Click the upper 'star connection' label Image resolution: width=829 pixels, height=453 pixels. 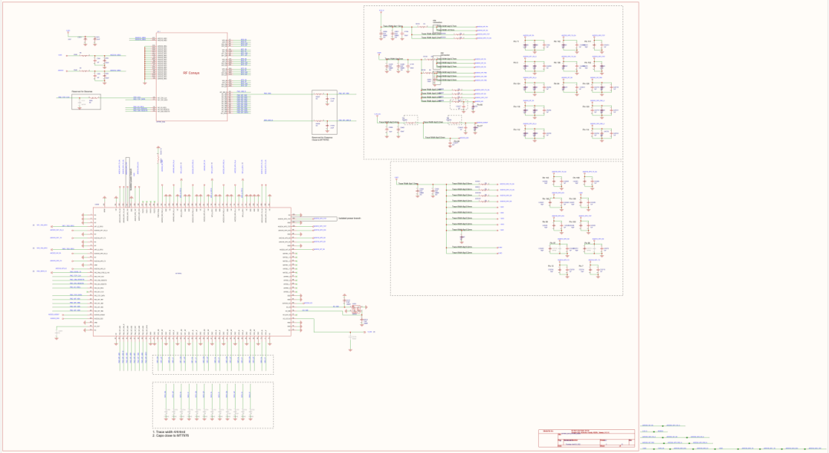[438, 21]
